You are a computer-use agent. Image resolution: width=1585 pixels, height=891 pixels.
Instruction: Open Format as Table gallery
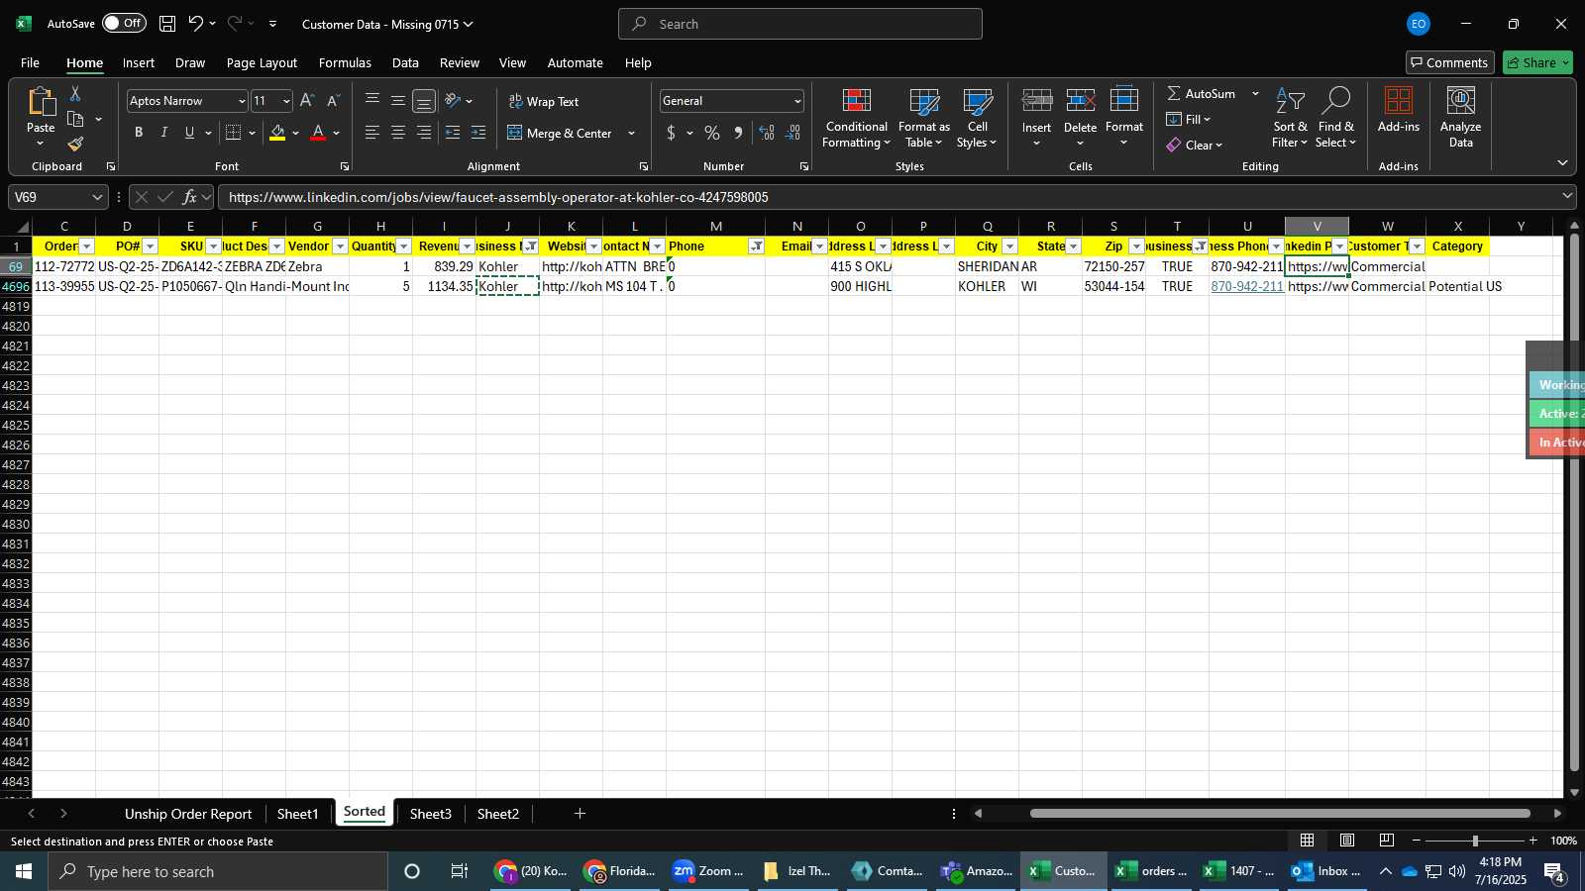point(923,119)
